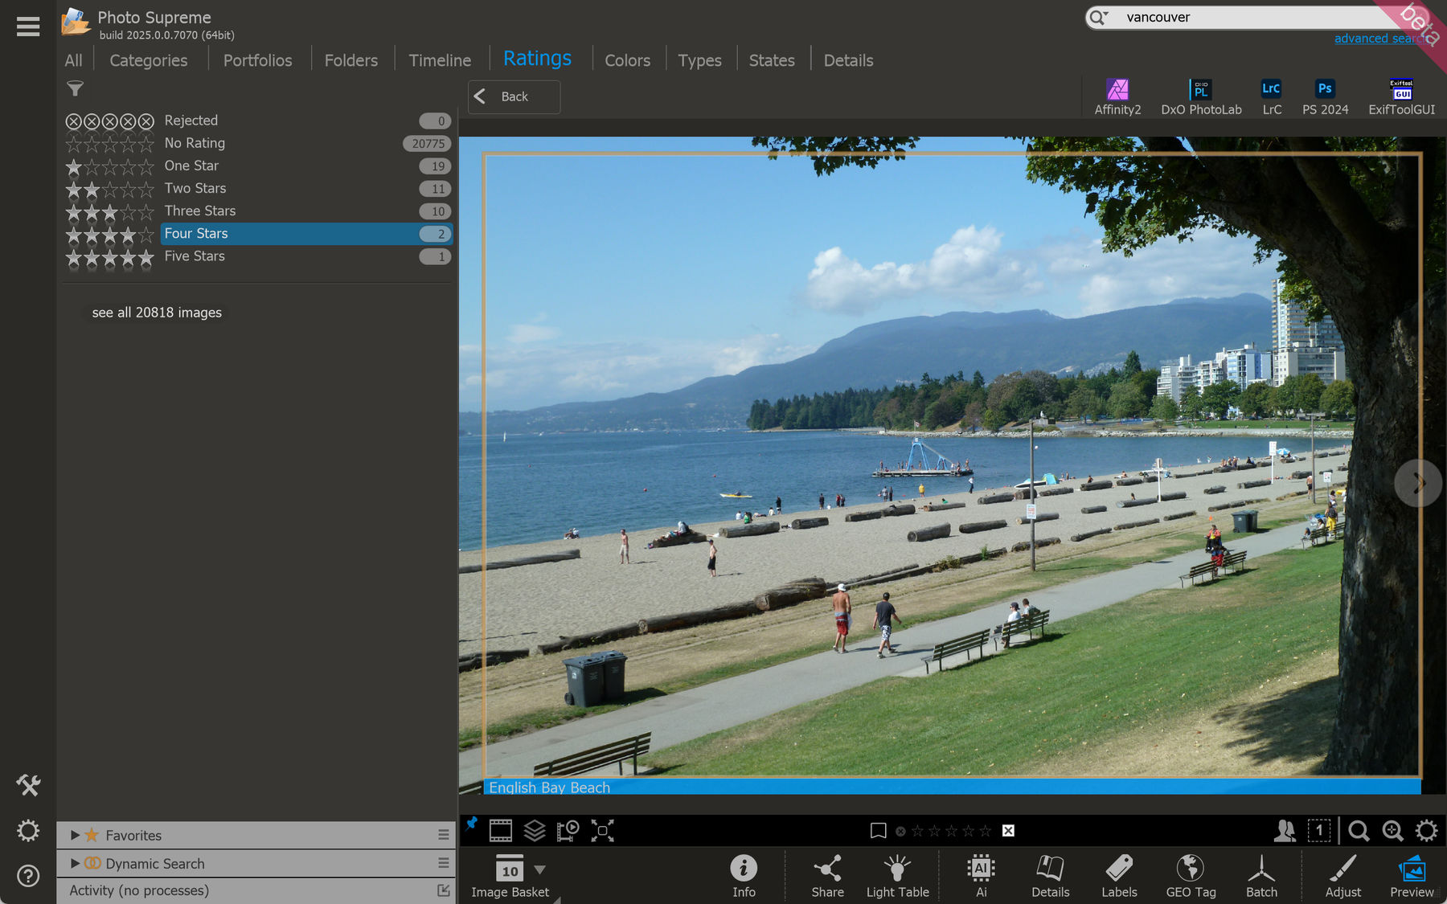Open Affinity2 external editor
Viewport: 1447px width, 904px height.
point(1117,96)
